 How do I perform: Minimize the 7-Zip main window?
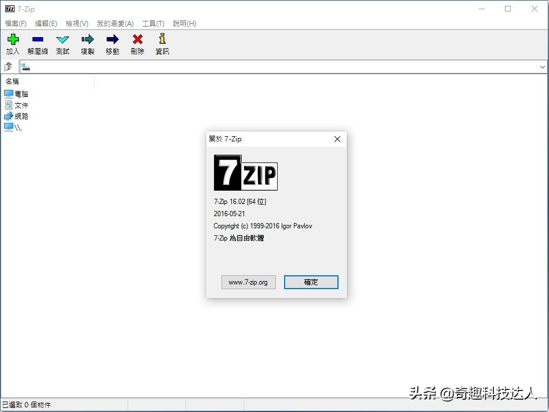(482, 9)
